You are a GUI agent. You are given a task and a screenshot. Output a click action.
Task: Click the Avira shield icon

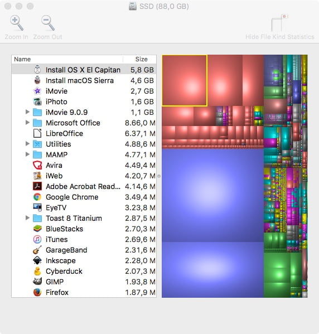(37, 165)
